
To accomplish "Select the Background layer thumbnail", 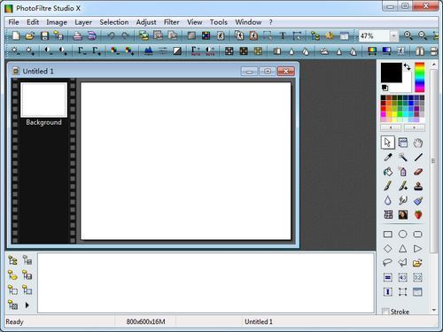I will point(43,100).
